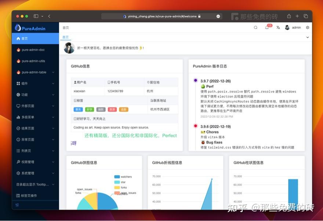This screenshot has width=323, height=221.
Task: Click the 列表页 list icon
Action: 18,151
